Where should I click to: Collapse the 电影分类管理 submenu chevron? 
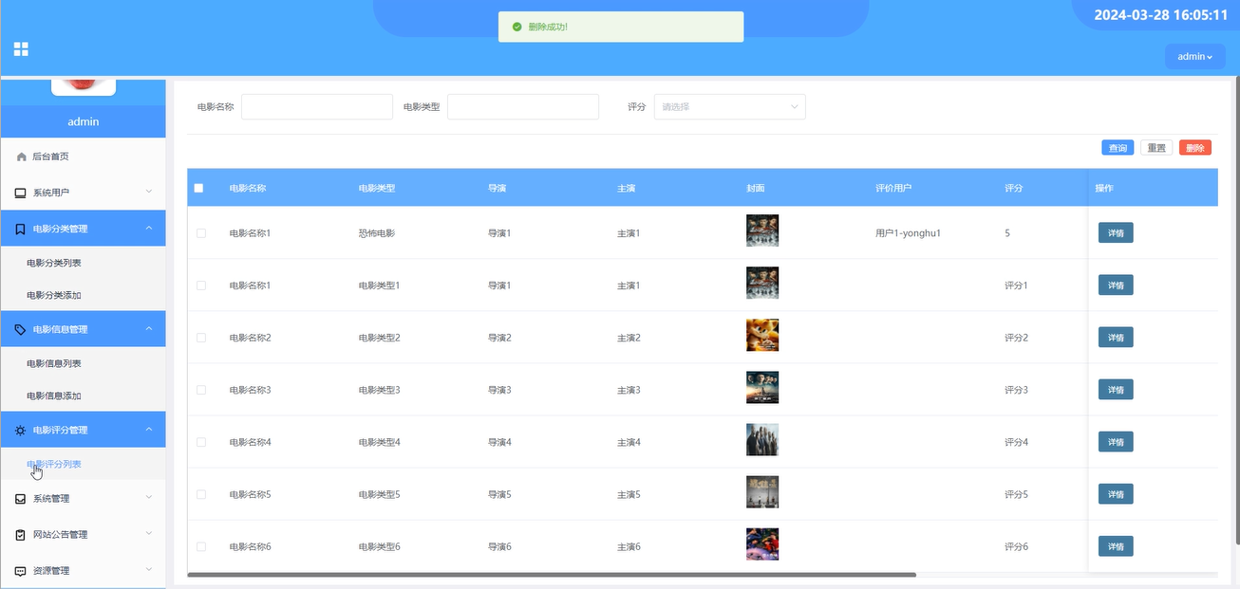pyautogui.click(x=149, y=228)
